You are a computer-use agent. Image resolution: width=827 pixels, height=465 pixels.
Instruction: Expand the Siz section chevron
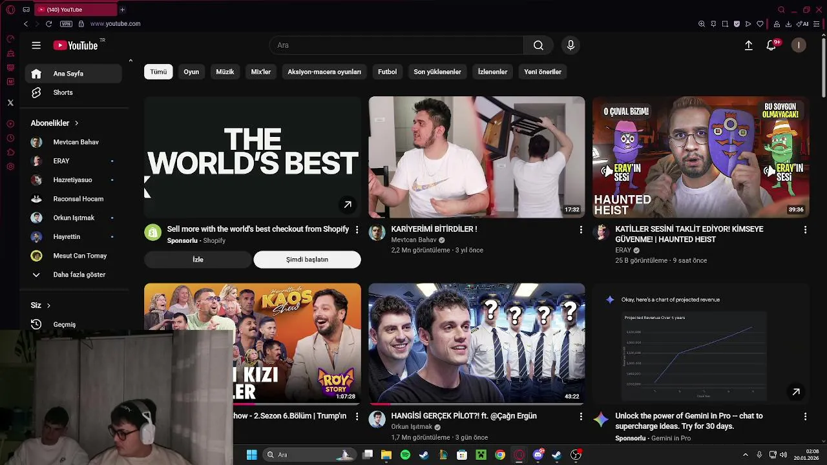click(x=48, y=305)
